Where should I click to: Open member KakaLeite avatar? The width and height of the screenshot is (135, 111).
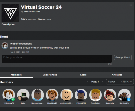[x=110, y=95]
